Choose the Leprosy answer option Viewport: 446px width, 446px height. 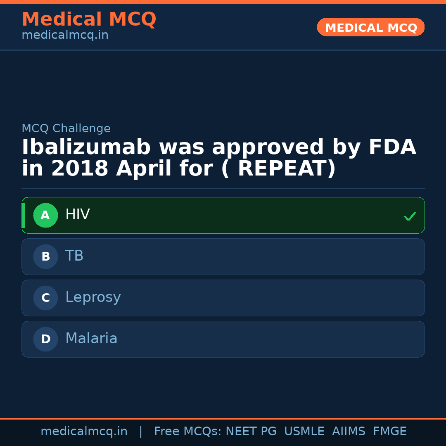223,298
